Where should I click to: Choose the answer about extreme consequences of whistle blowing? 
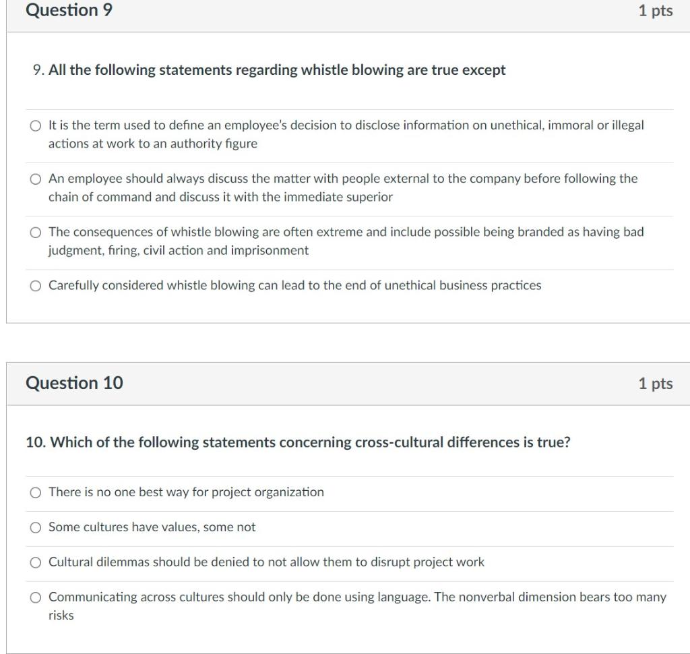tap(34, 233)
